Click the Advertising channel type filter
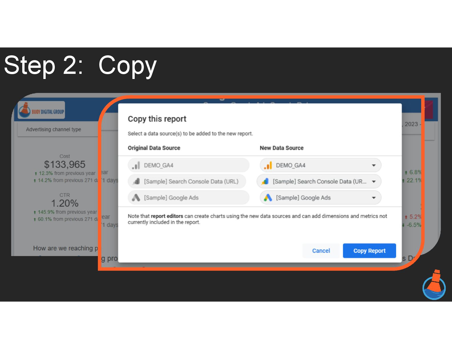The width and height of the screenshot is (452, 349). coord(57,129)
